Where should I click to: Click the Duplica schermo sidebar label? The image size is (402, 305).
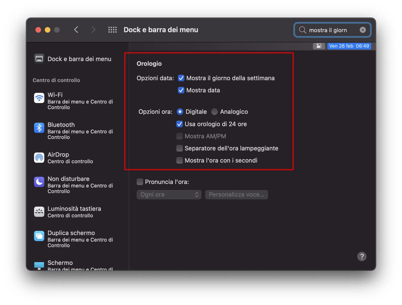click(71, 233)
